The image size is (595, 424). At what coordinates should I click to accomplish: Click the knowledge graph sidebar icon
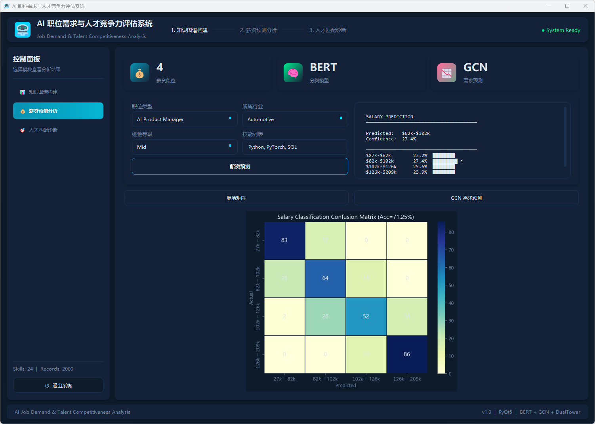coord(23,92)
